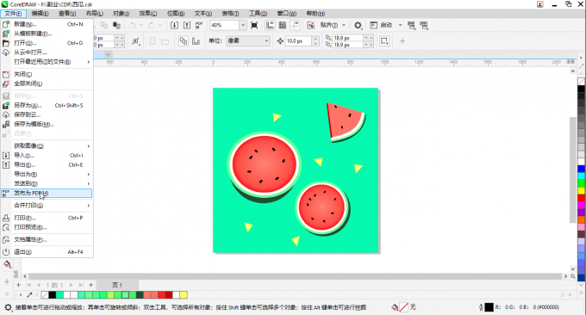Image resolution: width=586 pixels, height=315 pixels.
Task: Switch to the 页 1 page tab
Action: [x=117, y=285]
